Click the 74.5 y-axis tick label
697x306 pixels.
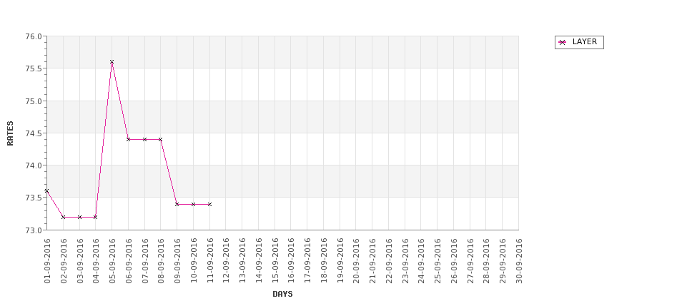click(34, 133)
